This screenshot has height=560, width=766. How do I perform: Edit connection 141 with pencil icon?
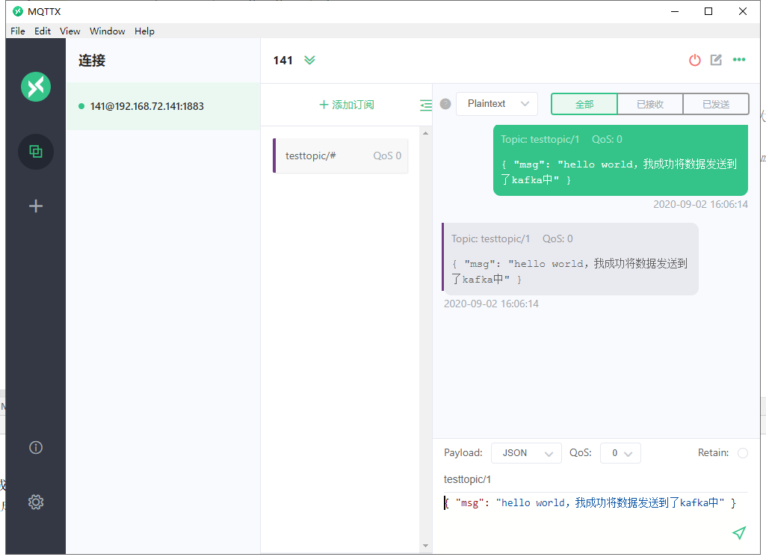(716, 60)
